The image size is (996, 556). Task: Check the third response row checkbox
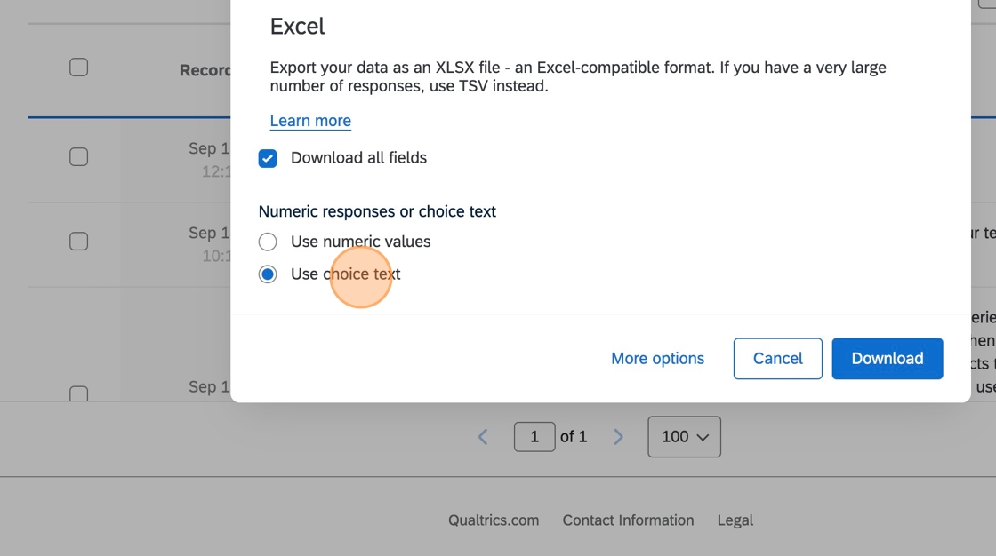(79, 393)
